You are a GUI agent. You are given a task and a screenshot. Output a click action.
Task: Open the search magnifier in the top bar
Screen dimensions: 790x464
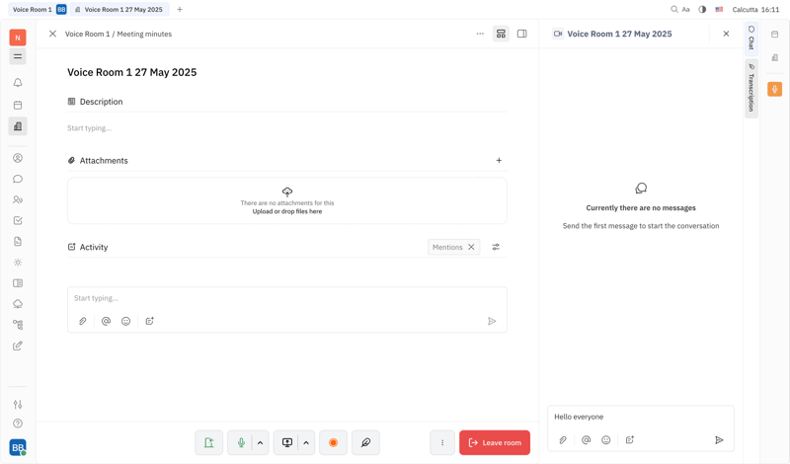674,9
